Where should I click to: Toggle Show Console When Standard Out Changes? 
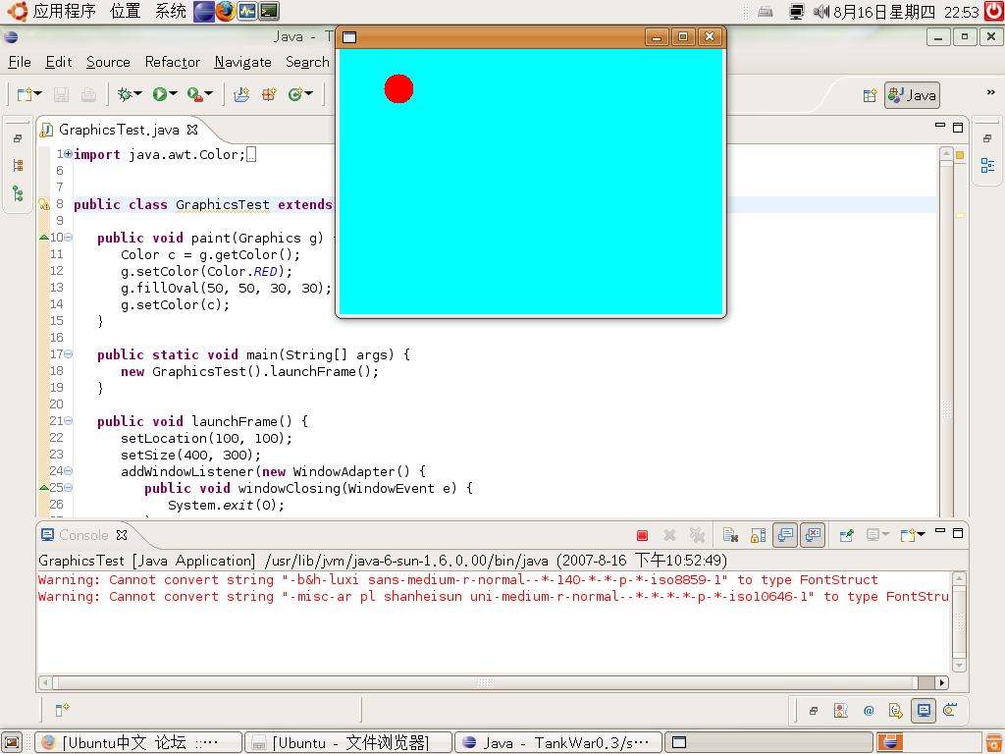[785, 535]
